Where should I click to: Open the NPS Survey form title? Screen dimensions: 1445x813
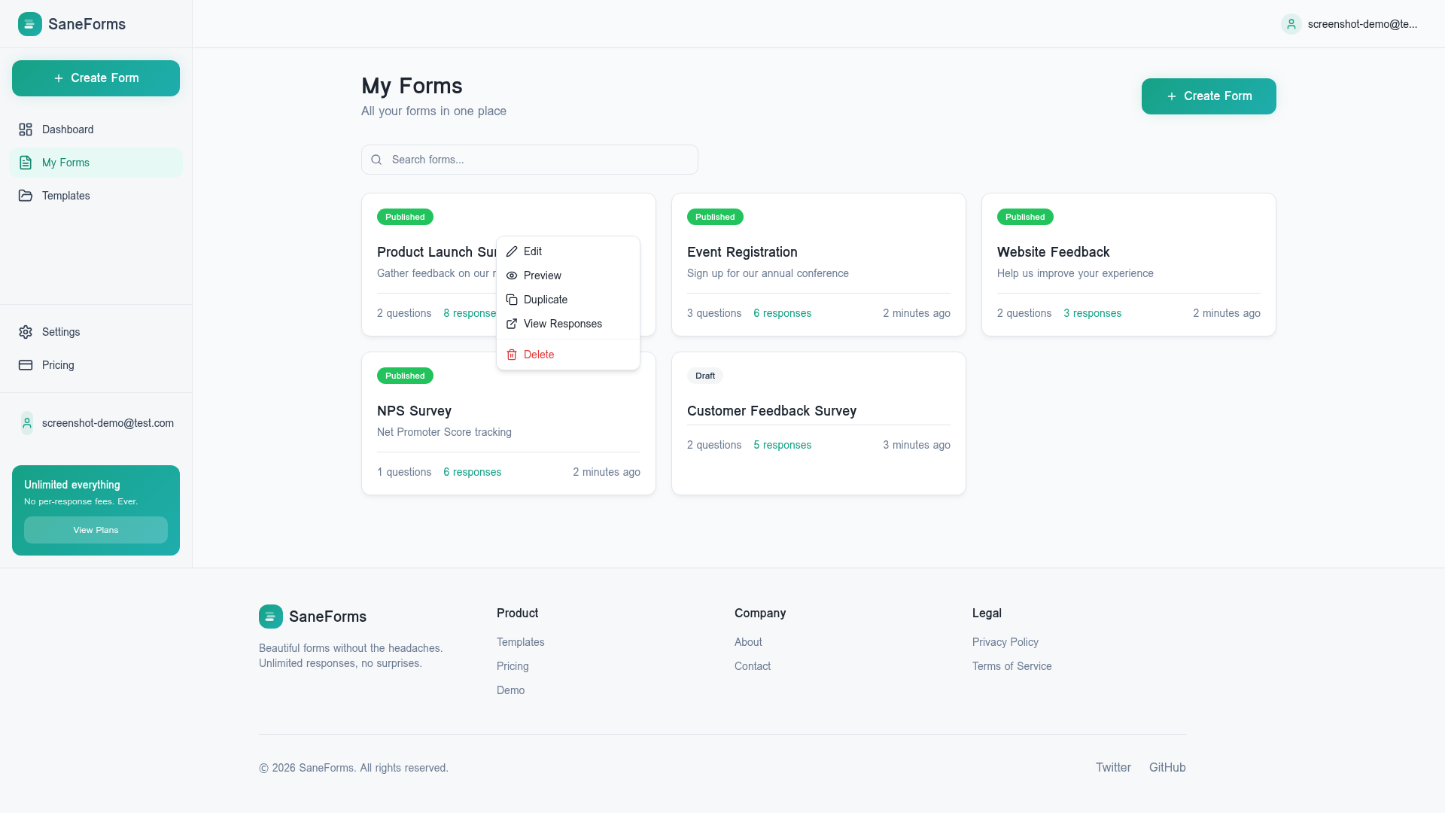click(x=414, y=411)
